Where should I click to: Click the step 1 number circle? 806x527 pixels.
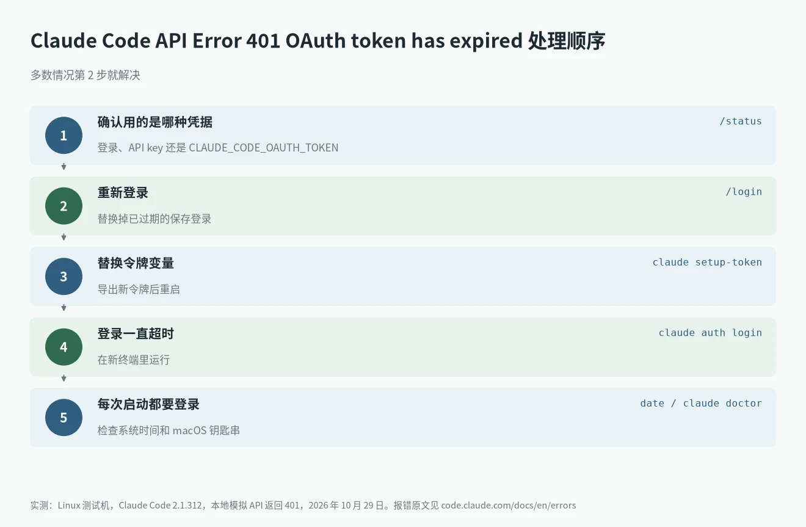(x=64, y=136)
